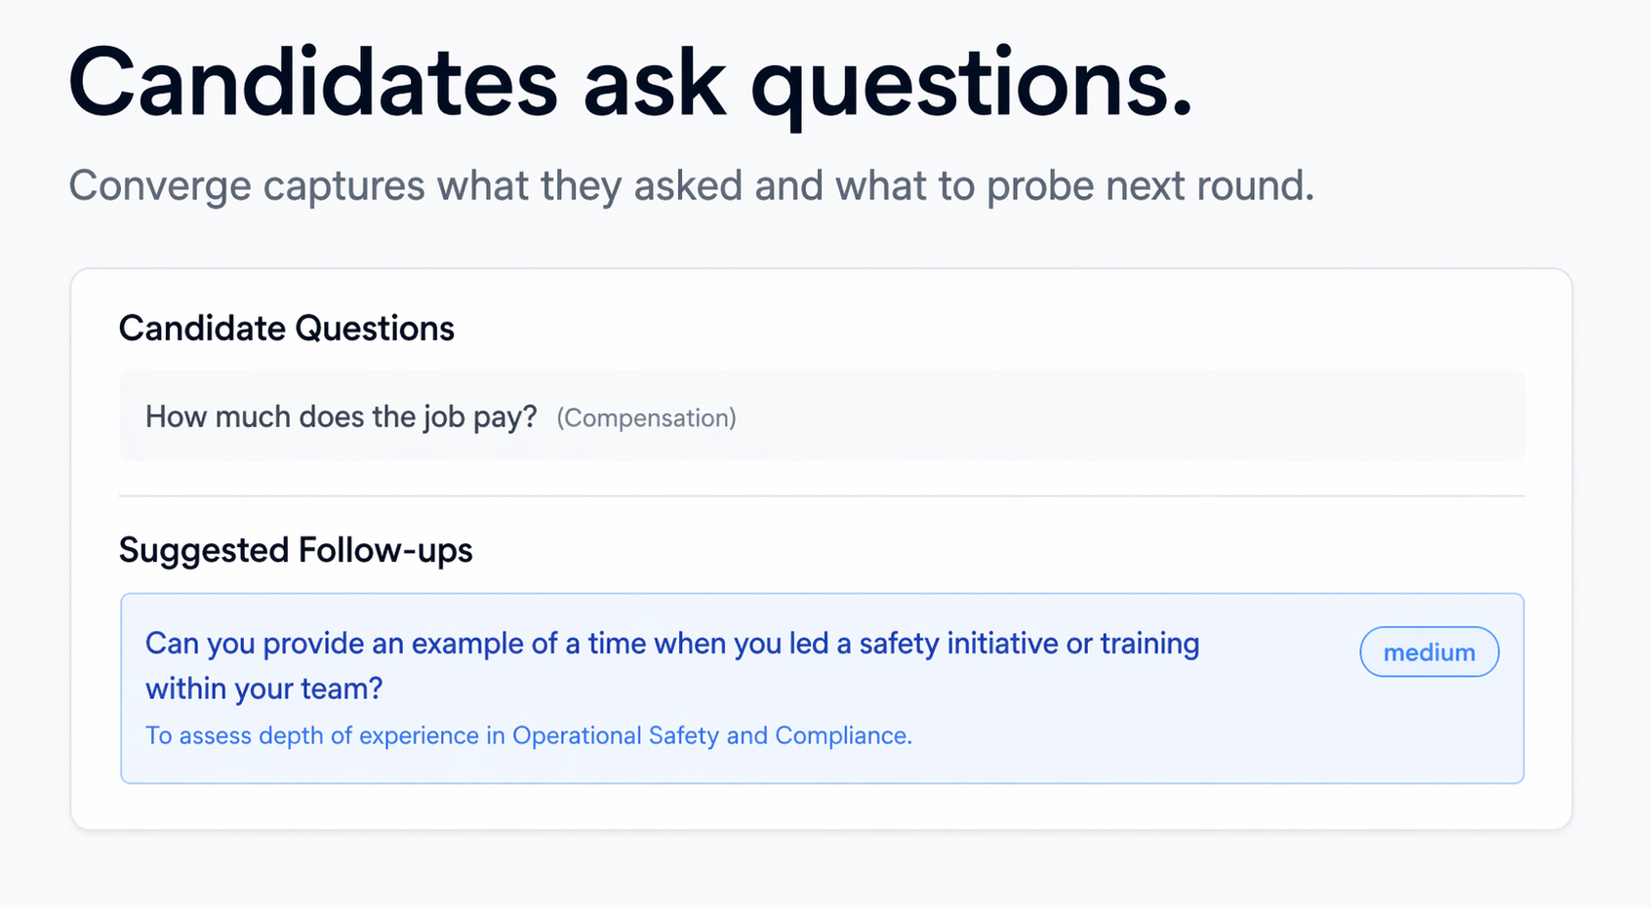This screenshot has height=907, width=1651.
Task: Open the safety initiative follow-up question
Action: click(671, 645)
